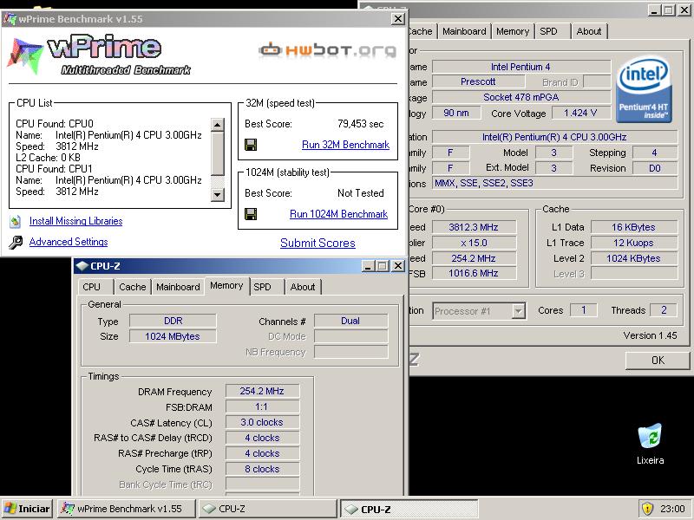Click the x 15.0 multiplier field

click(x=474, y=243)
